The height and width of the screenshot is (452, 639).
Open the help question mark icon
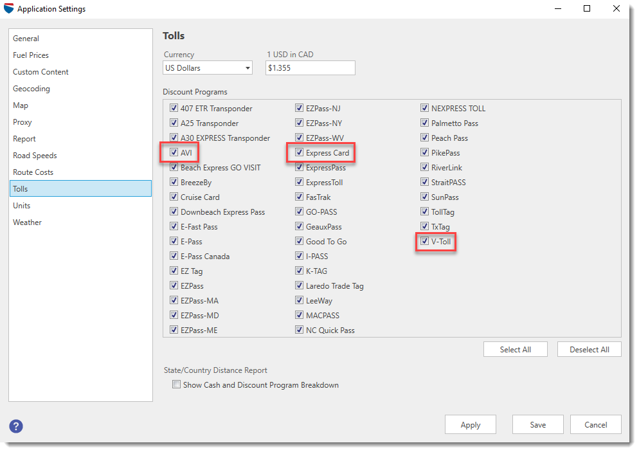[16, 426]
